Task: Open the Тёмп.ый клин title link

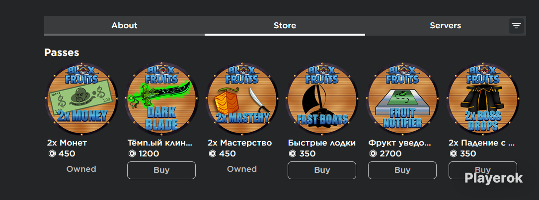Action: [160, 143]
